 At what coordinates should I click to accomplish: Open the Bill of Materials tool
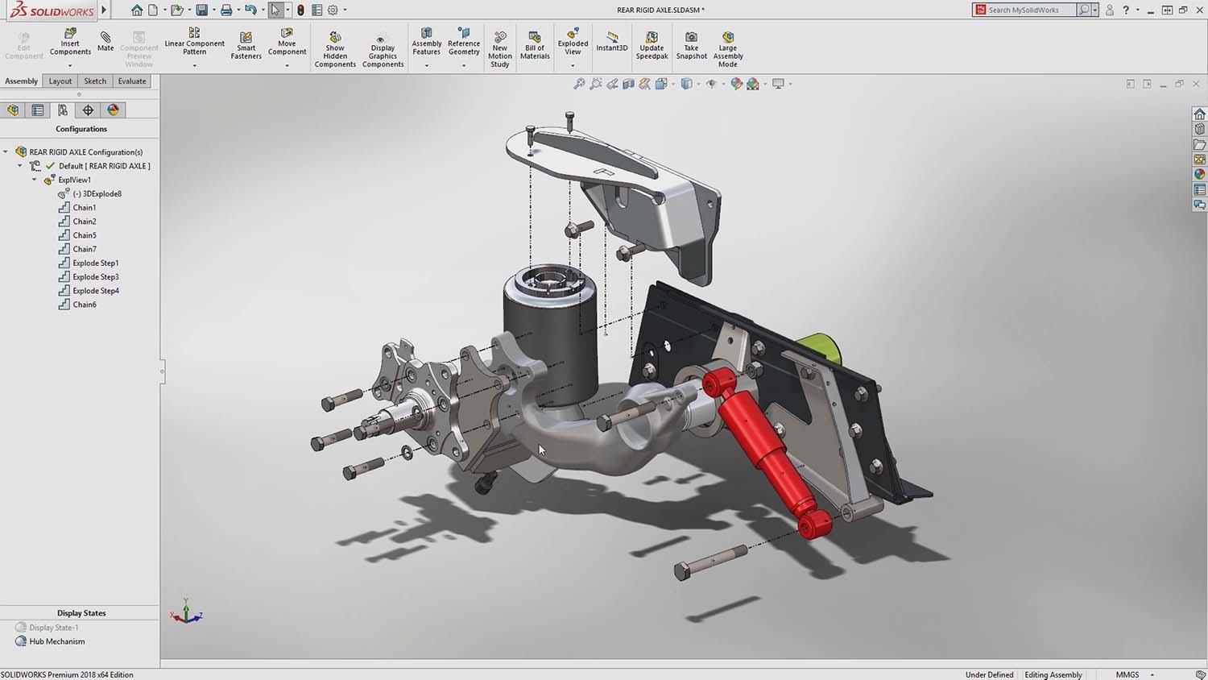pos(534,43)
